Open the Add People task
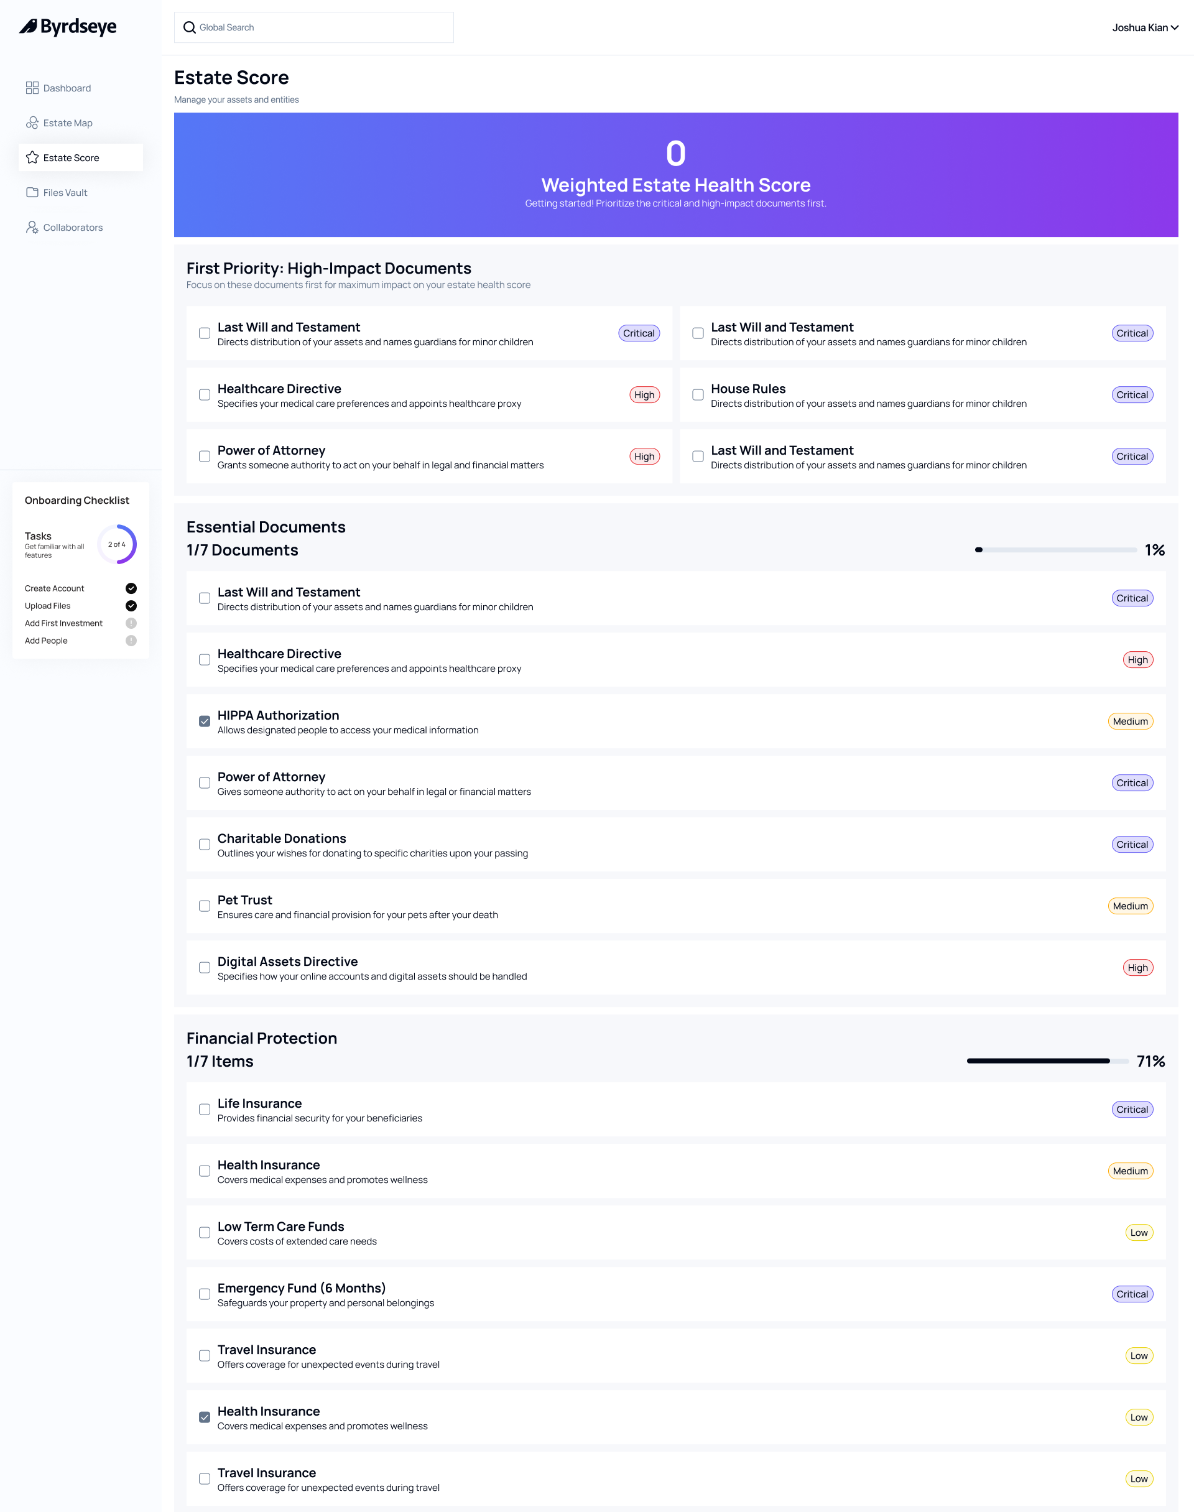 80,641
